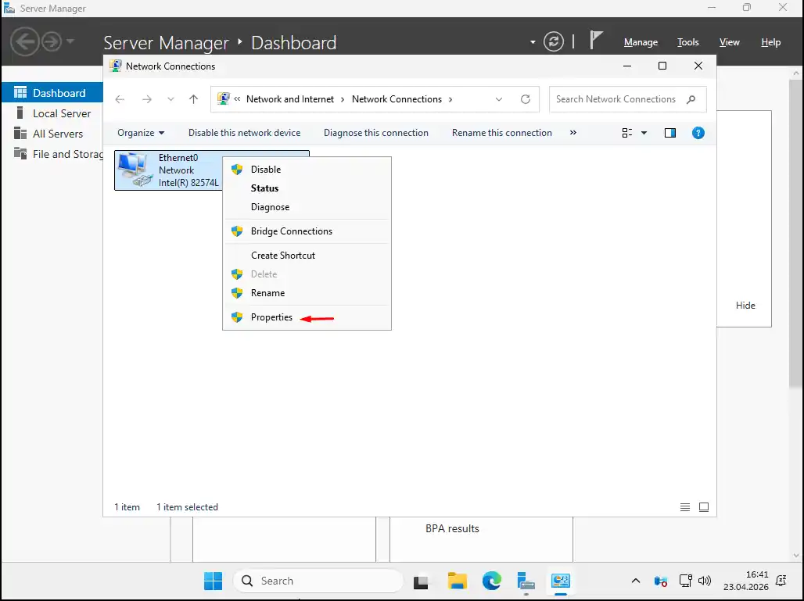Open File Explorer from taskbar
Screen dimensions: 804x601
click(x=457, y=581)
